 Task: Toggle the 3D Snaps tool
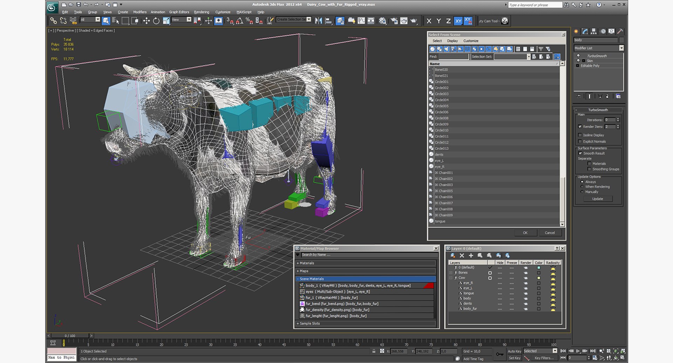[x=230, y=21]
